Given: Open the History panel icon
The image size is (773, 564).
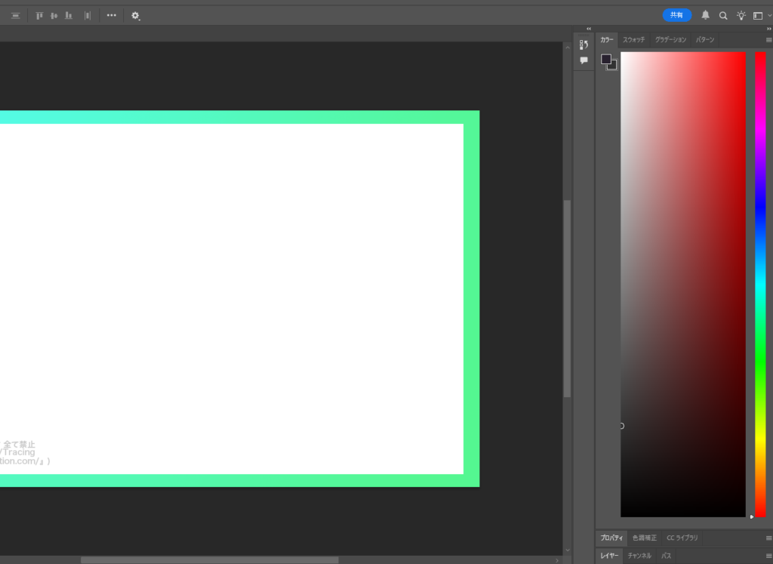Looking at the screenshot, I should pyautogui.click(x=584, y=45).
